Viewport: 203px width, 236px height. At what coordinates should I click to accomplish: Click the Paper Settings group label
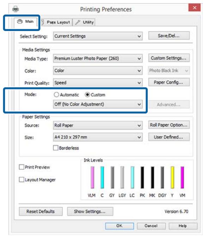[x=36, y=117]
